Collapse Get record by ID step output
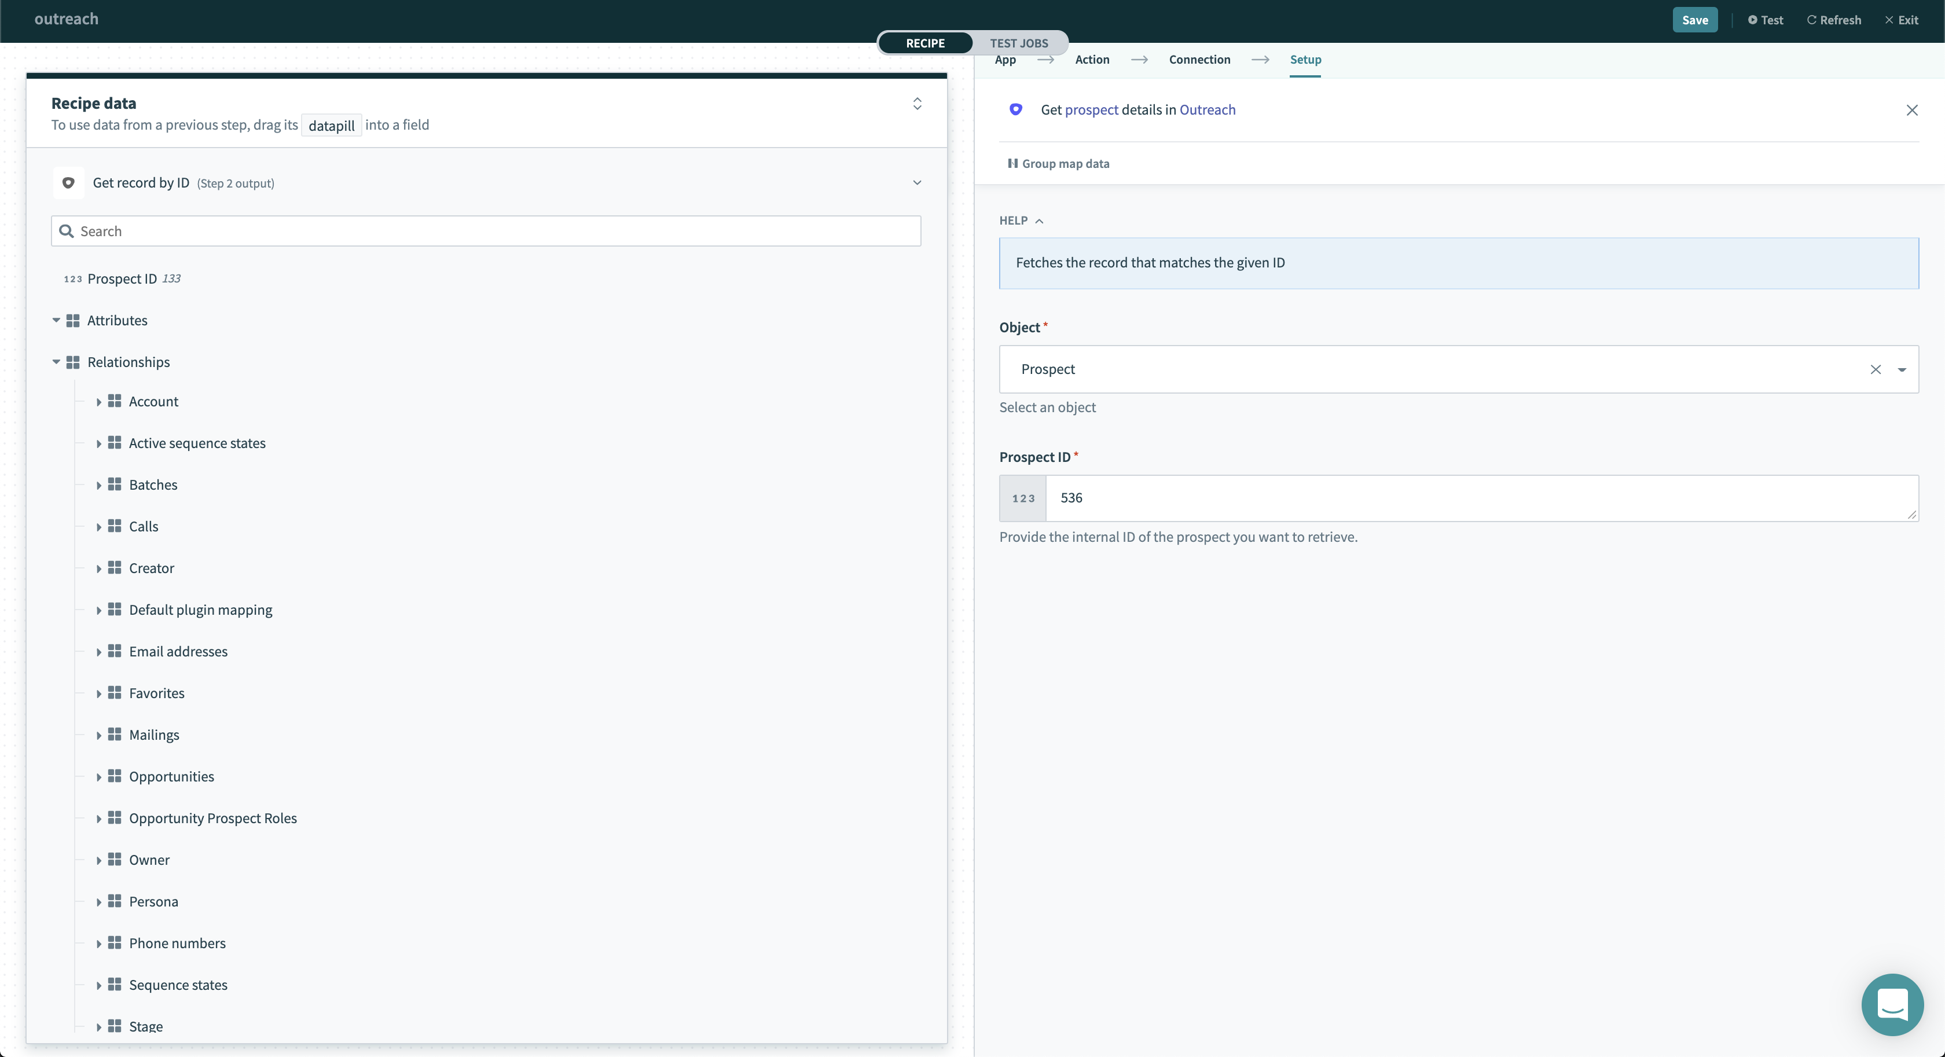The width and height of the screenshot is (1945, 1057). click(916, 183)
